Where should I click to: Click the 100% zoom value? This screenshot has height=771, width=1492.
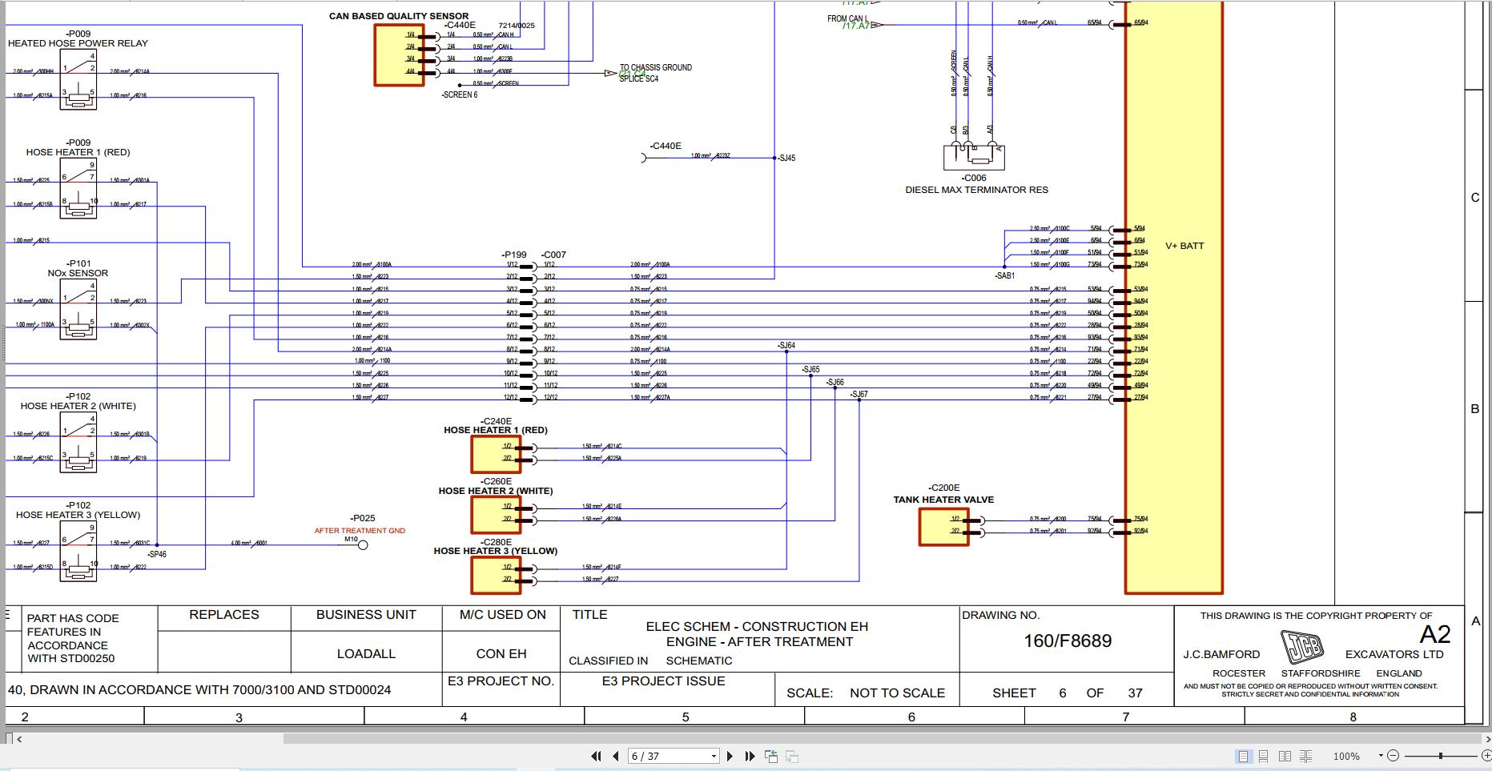click(1346, 756)
